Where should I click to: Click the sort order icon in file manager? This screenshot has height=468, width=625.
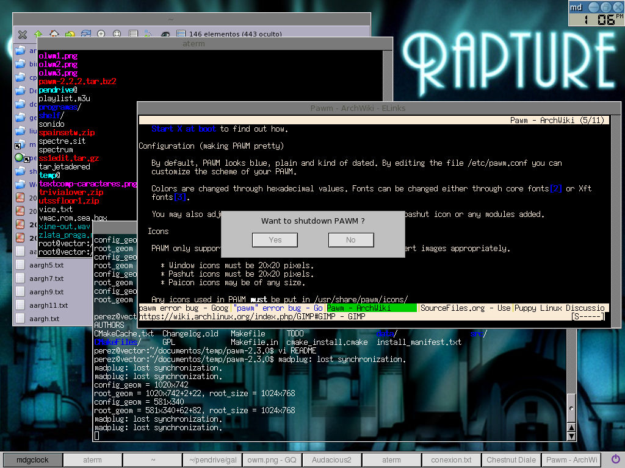point(148,34)
